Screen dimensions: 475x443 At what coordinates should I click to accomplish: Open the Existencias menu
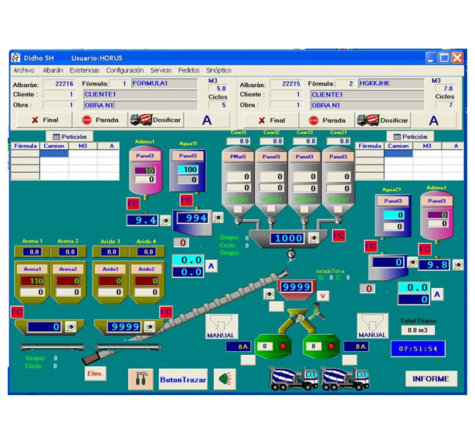84,70
